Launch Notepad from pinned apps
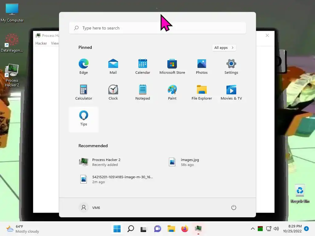The image size is (315, 236). 143,92
